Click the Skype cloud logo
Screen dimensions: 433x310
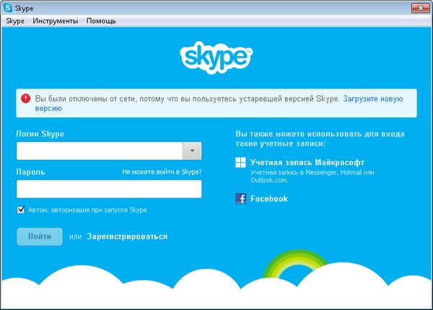[x=216, y=58]
